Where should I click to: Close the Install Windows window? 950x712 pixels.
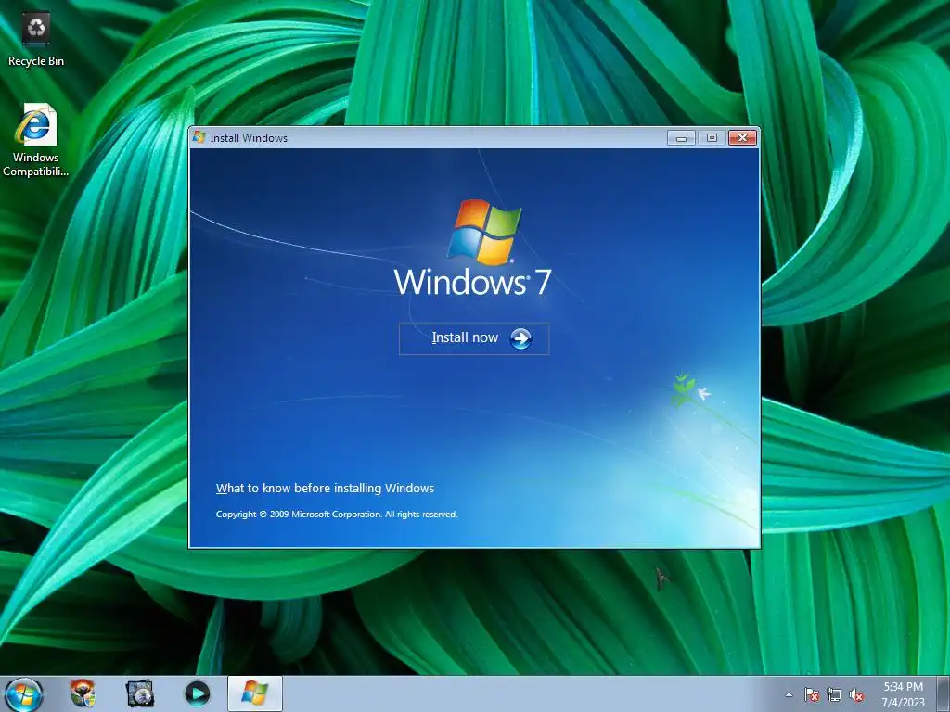pyautogui.click(x=742, y=138)
